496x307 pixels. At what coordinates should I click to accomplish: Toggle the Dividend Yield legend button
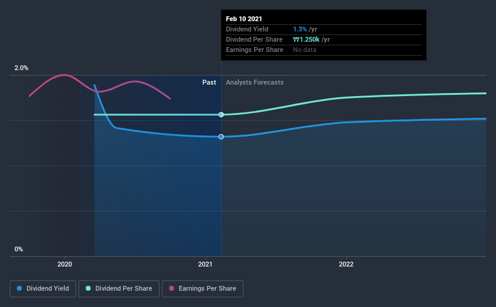(x=43, y=289)
